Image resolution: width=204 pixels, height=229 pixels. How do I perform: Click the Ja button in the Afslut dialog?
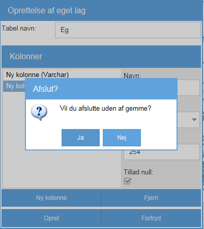[80, 138]
